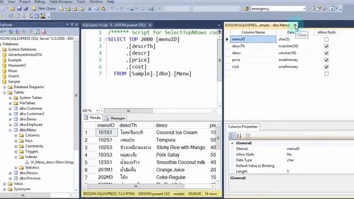Collapse the dbo.Menu node
The height and width of the screenshot is (199, 354).
tap(10, 130)
